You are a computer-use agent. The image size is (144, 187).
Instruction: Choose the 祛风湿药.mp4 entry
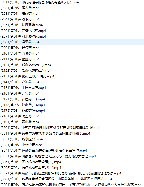click(22, 25)
